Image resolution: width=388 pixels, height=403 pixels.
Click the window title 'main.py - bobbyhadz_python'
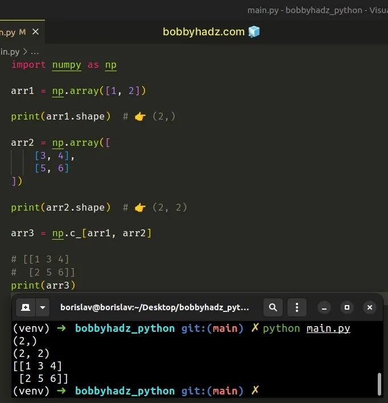point(305,10)
